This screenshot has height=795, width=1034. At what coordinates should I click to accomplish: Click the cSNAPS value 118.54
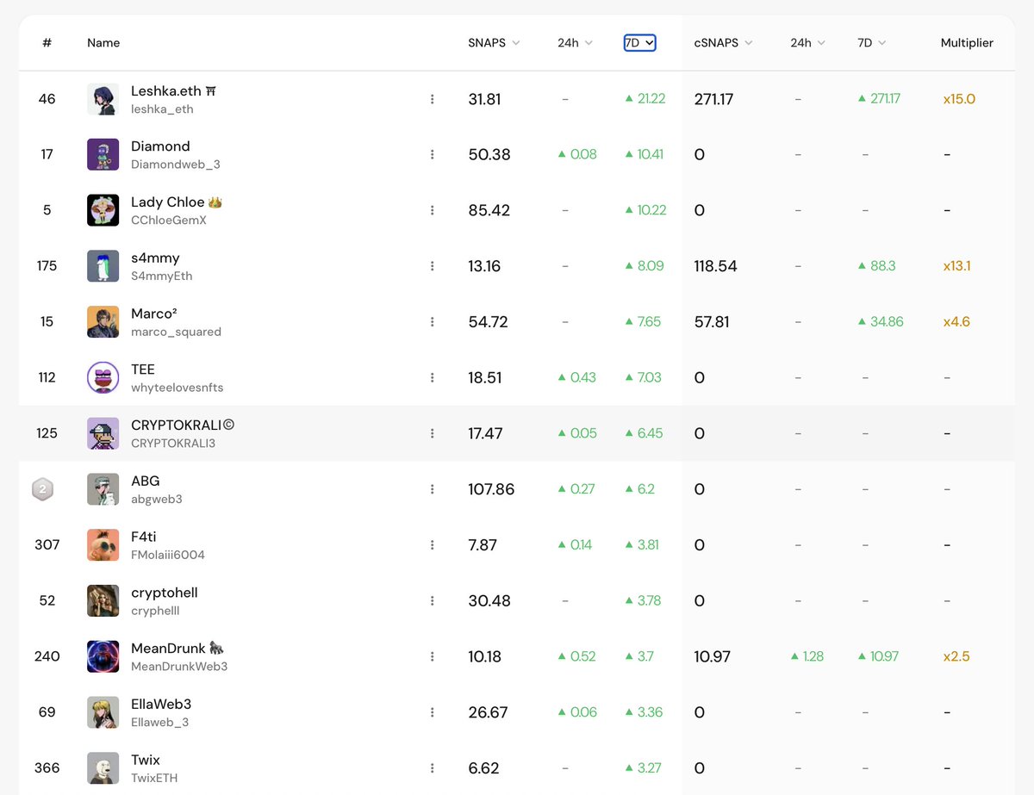pos(715,266)
